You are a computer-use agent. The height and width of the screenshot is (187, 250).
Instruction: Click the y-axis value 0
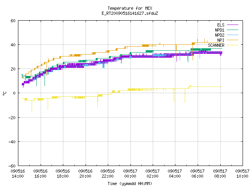[14, 93]
